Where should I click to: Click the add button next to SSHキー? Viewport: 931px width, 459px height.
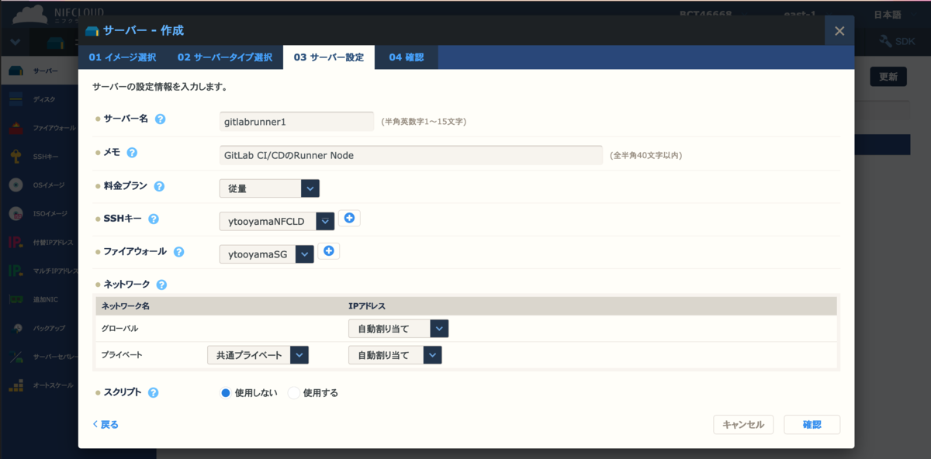[x=349, y=218]
